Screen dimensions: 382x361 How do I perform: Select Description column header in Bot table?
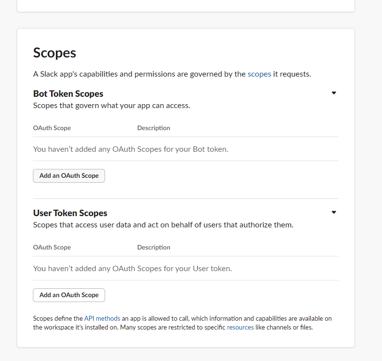[x=154, y=128]
